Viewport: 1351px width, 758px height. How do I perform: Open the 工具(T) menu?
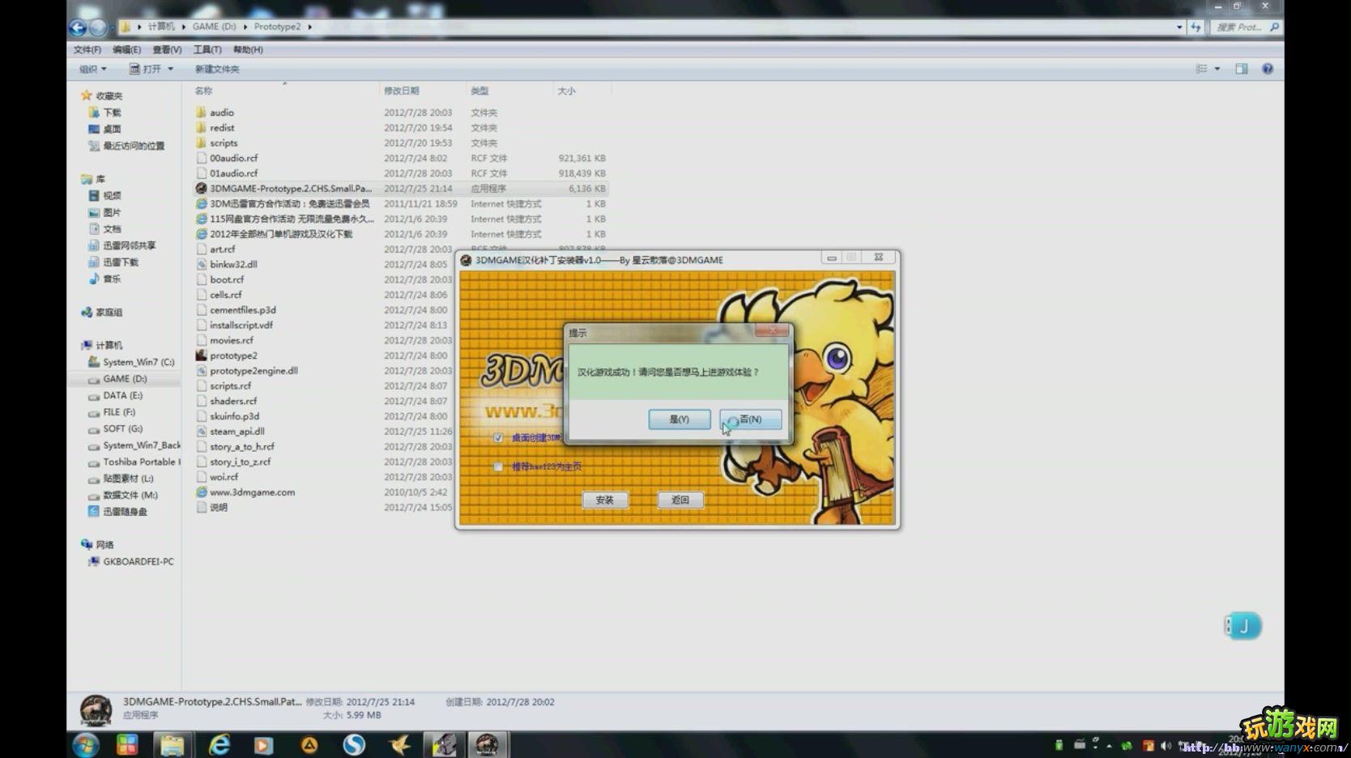207,49
